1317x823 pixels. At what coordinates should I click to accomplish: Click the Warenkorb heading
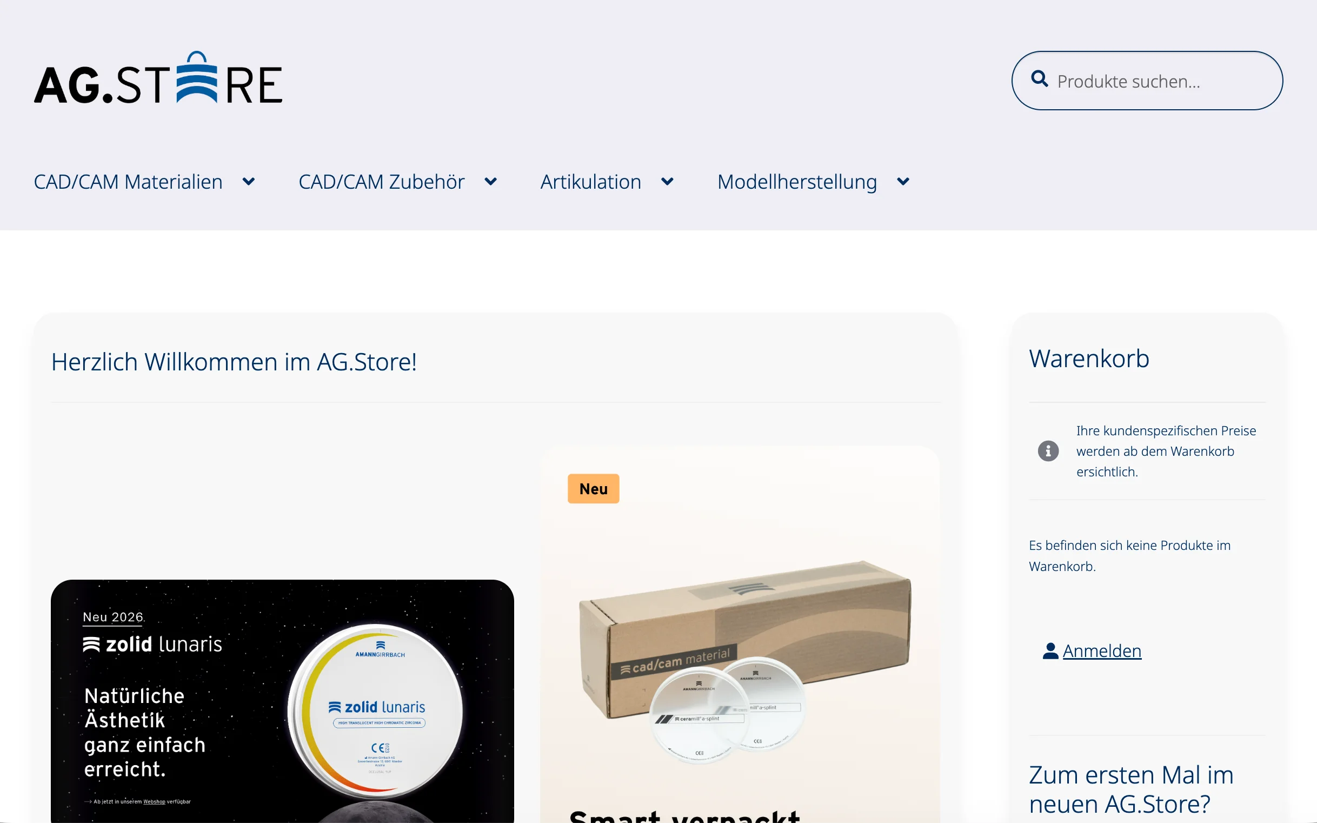coord(1089,359)
